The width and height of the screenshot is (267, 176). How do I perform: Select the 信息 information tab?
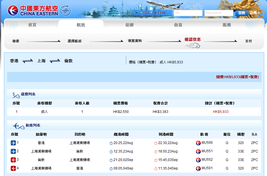coord(178,25)
